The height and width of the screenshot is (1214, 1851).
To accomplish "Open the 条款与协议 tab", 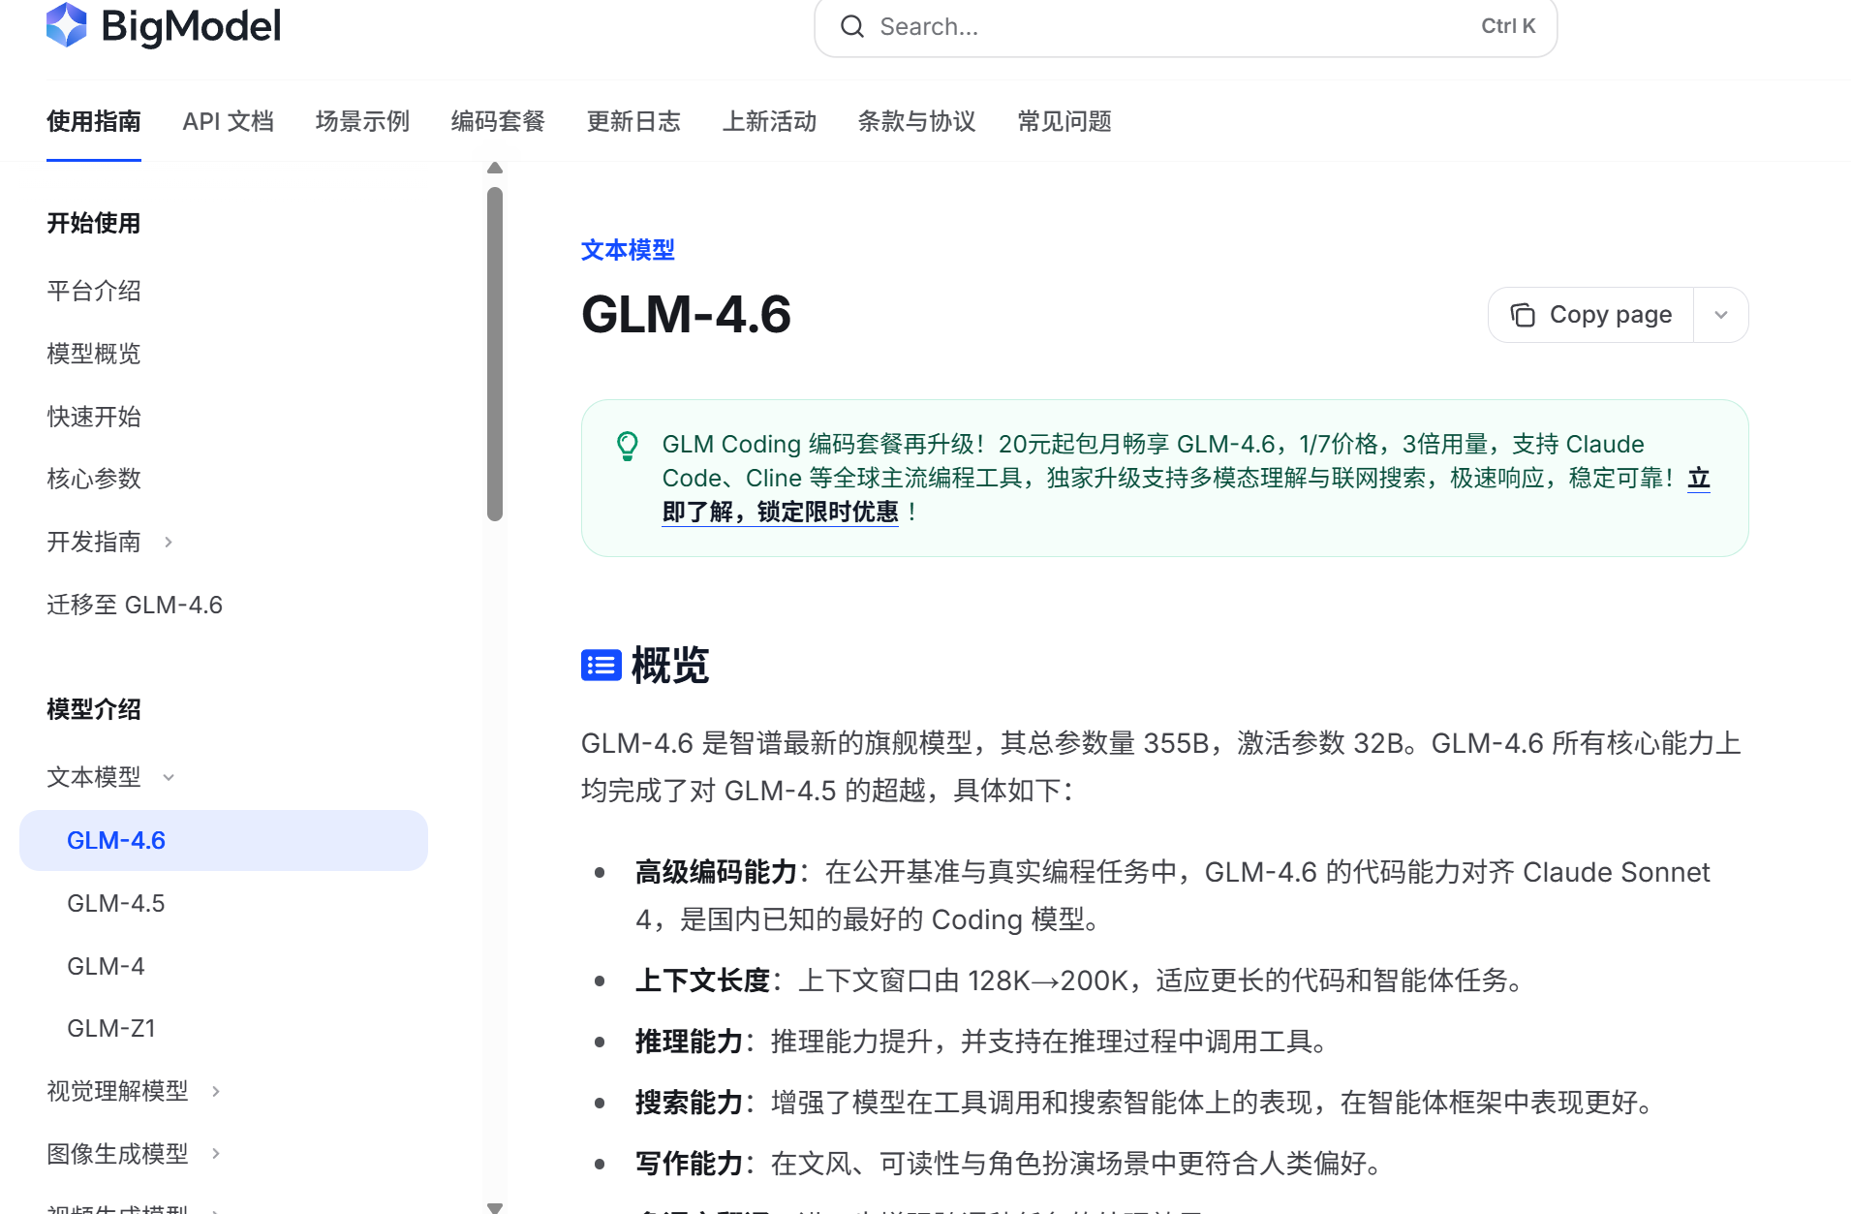I will tap(916, 121).
